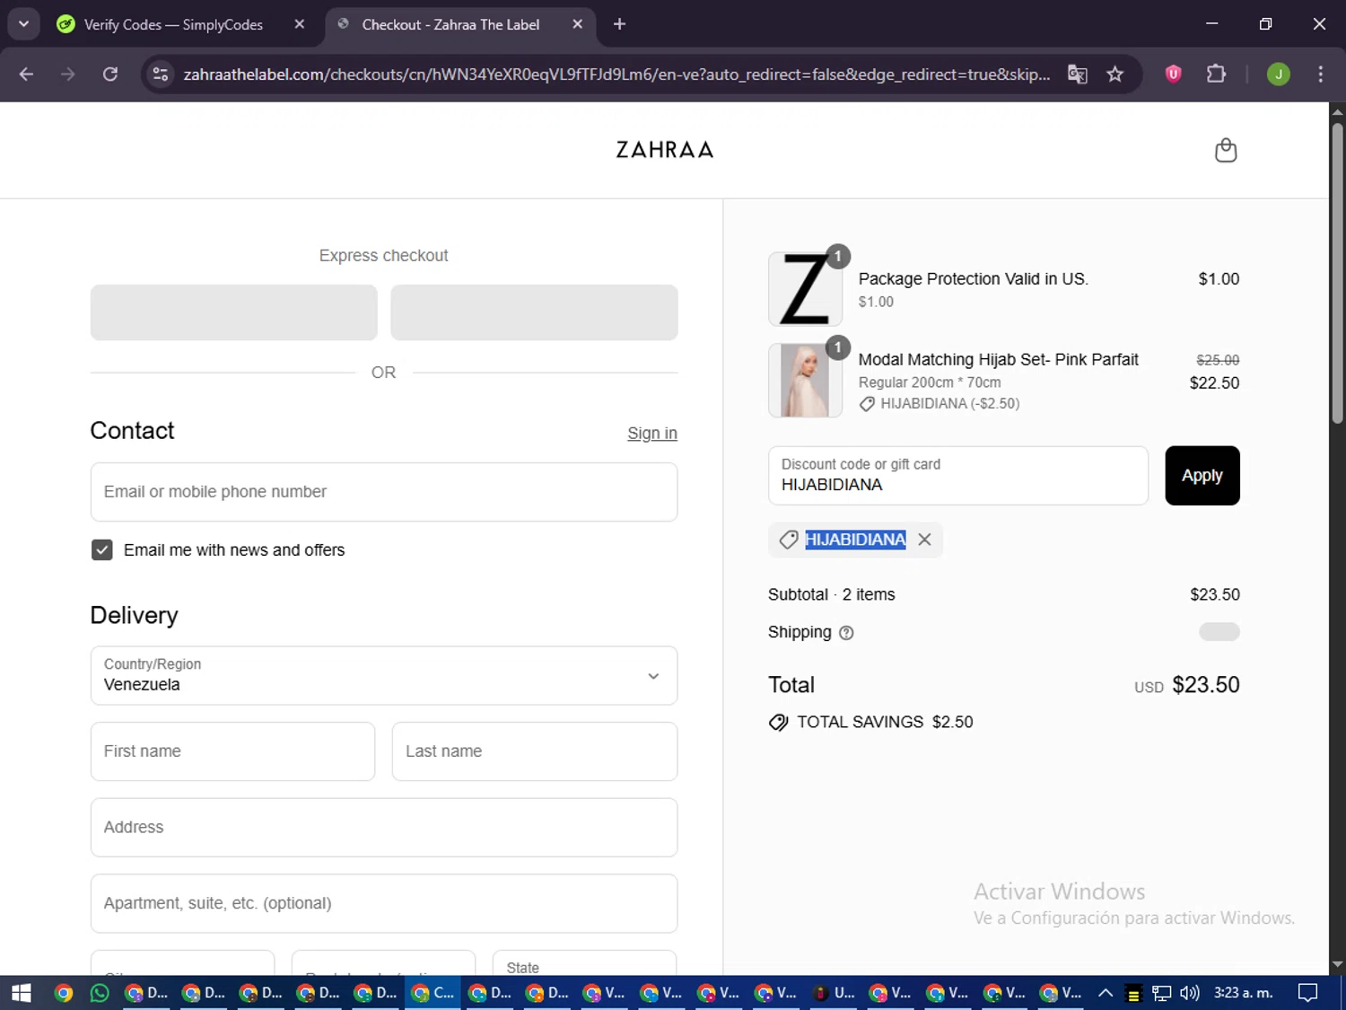This screenshot has width=1346, height=1010.
Task: Click into the Last name field
Action: click(535, 751)
